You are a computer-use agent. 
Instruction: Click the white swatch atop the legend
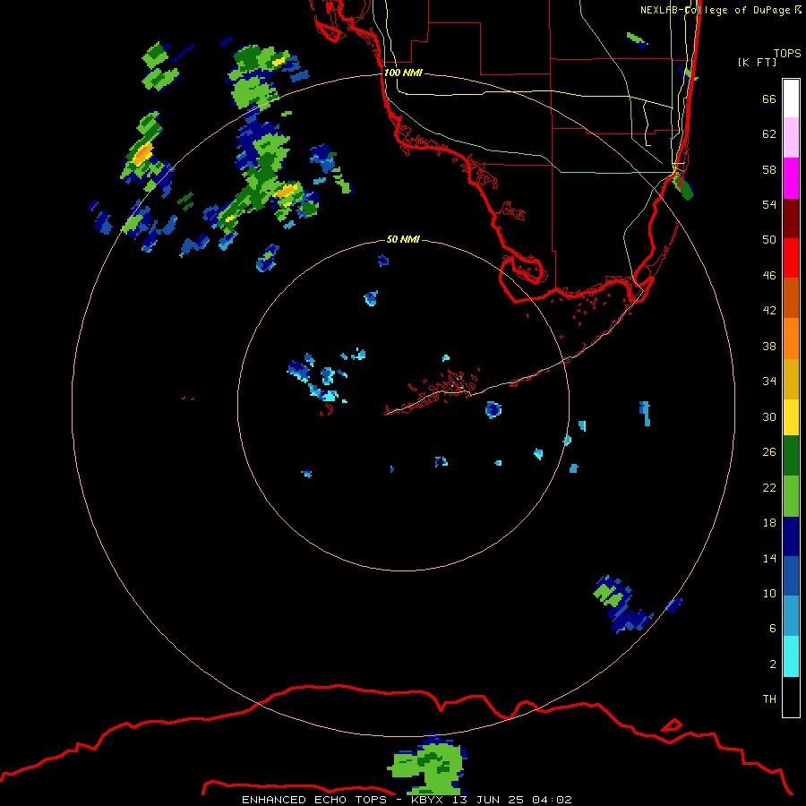(791, 99)
